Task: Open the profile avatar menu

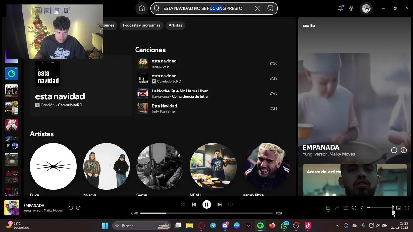Action: tap(366, 8)
